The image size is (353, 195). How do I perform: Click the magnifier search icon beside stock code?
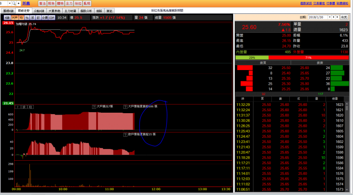pyautogui.click(x=14, y=3)
